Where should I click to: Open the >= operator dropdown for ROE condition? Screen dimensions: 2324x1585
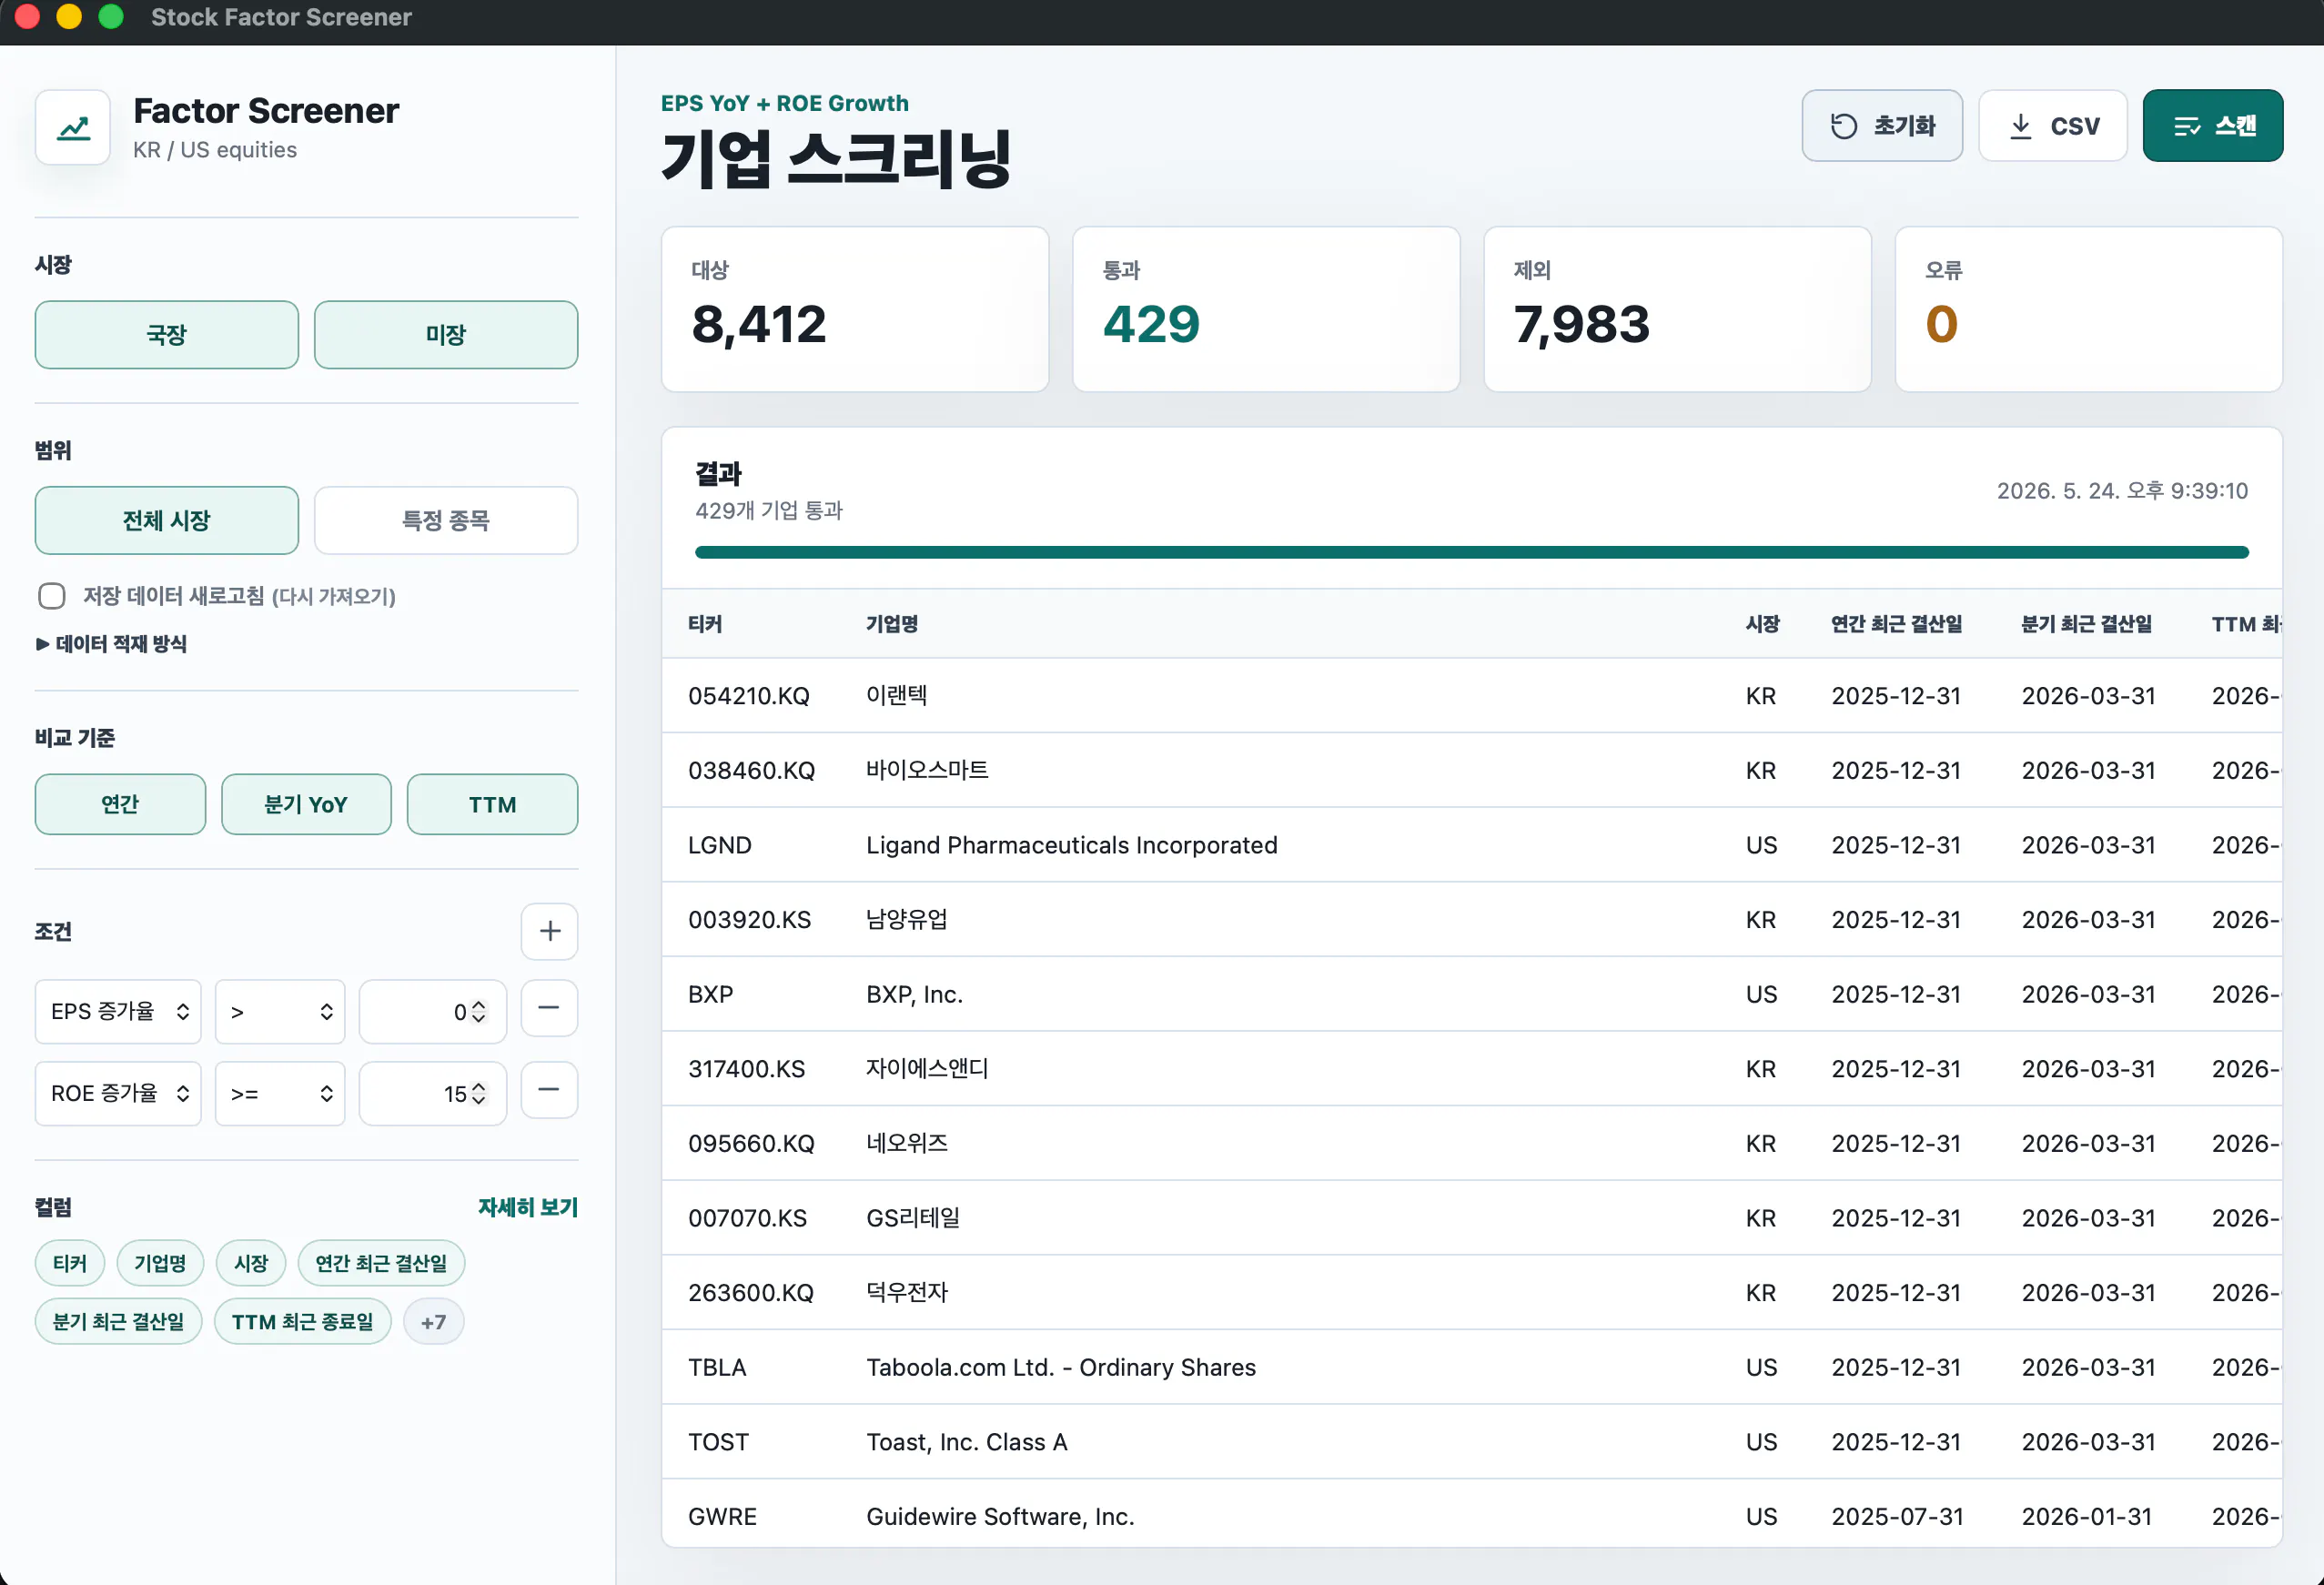(280, 1094)
